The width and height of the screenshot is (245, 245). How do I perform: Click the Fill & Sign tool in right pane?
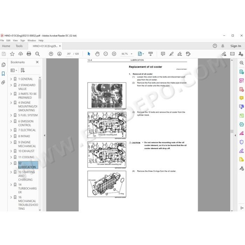click(x=241, y=151)
